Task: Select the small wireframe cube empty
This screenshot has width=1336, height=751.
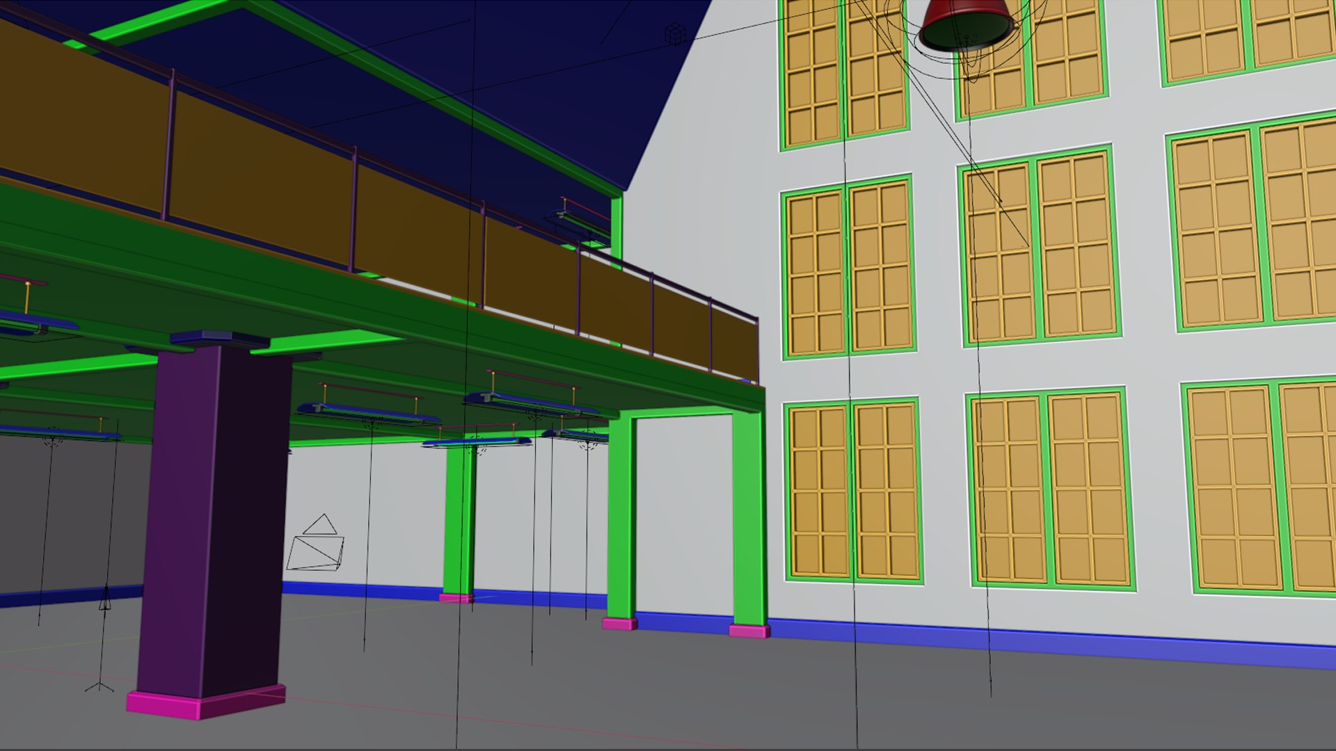Action: [675, 33]
